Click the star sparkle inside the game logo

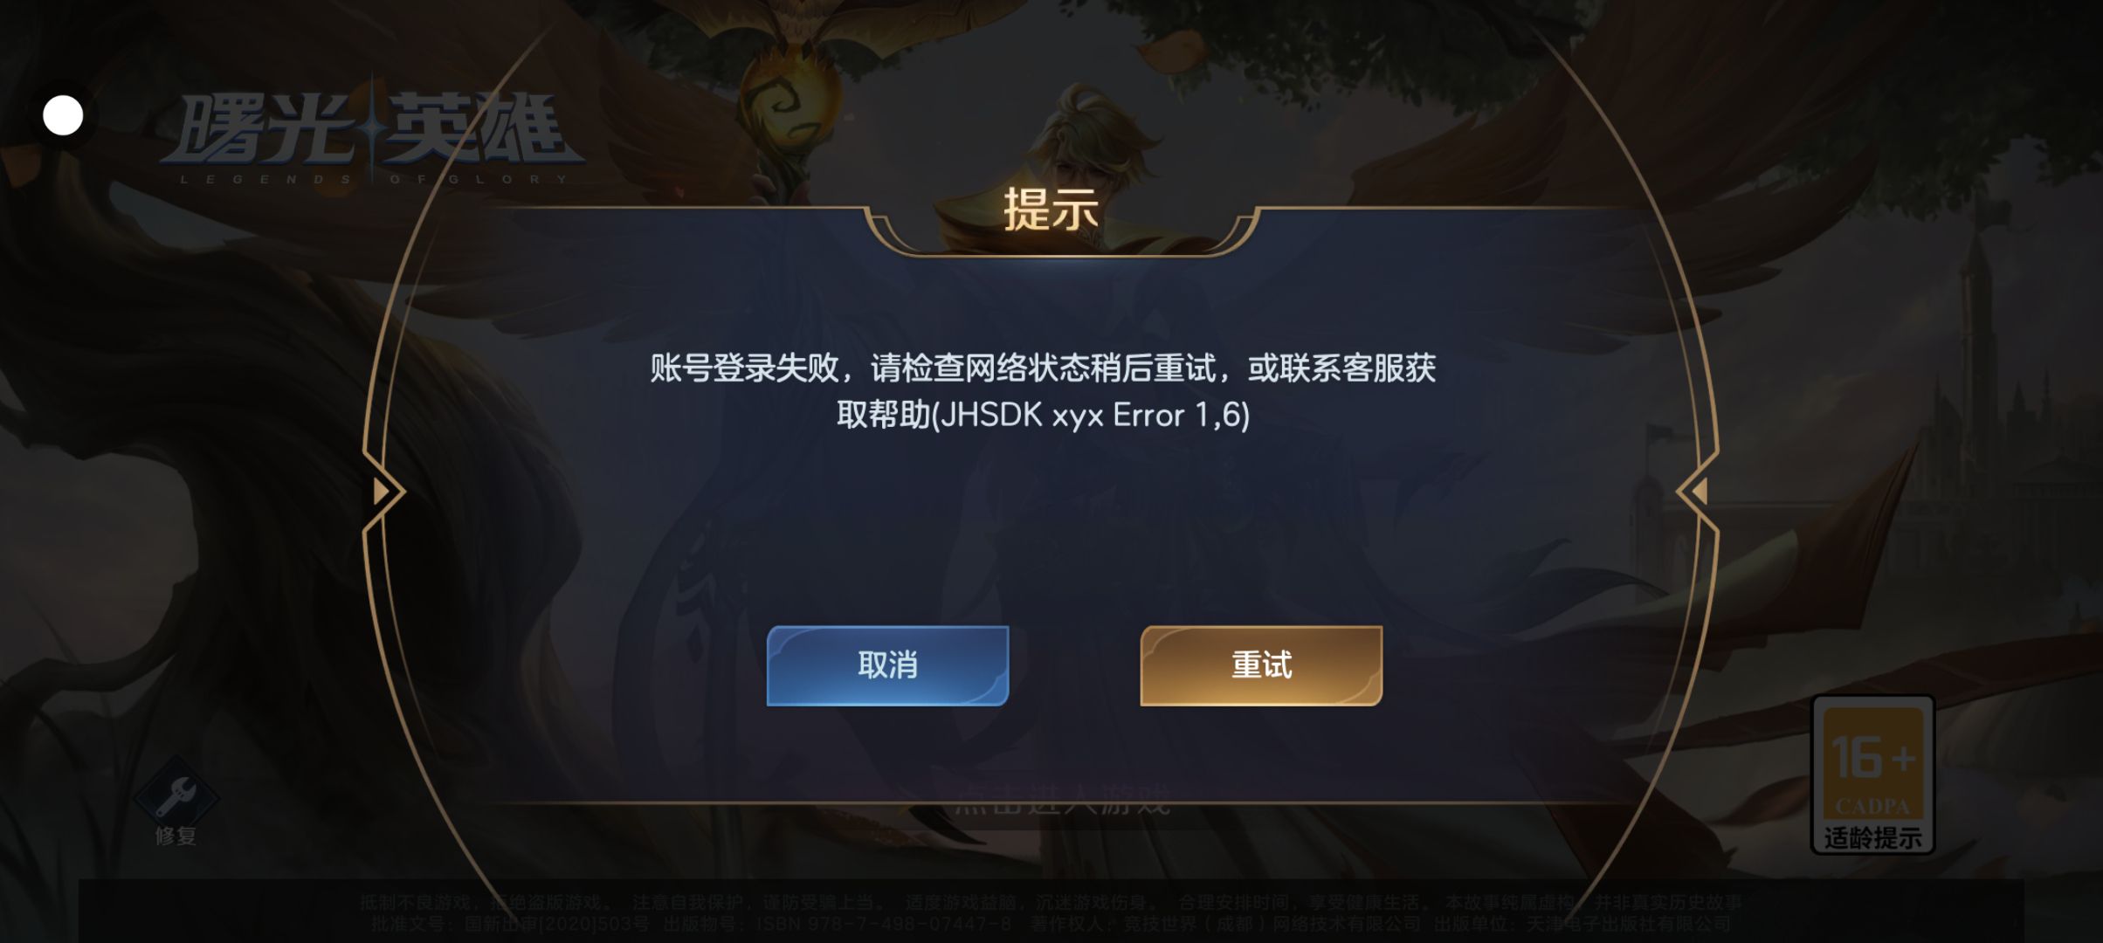tap(372, 128)
